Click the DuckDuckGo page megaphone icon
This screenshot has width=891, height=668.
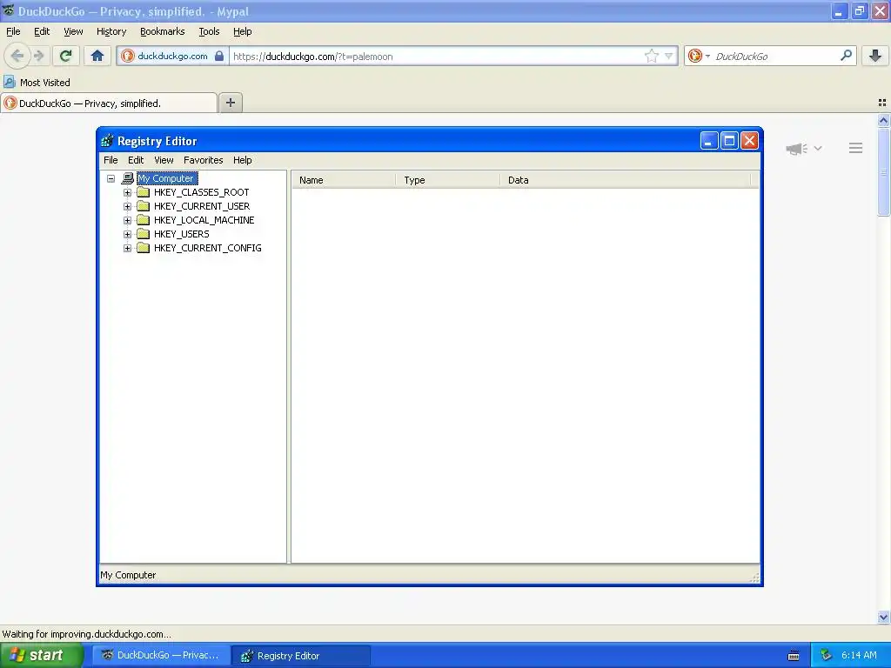tap(797, 148)
